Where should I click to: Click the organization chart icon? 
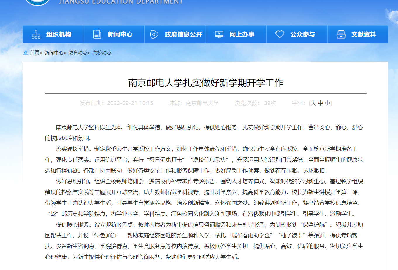click(x=36, y=34)
